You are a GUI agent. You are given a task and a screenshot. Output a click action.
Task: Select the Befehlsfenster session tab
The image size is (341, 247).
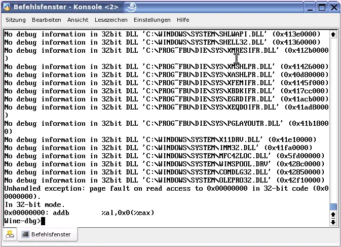click(x=47, y=234)
